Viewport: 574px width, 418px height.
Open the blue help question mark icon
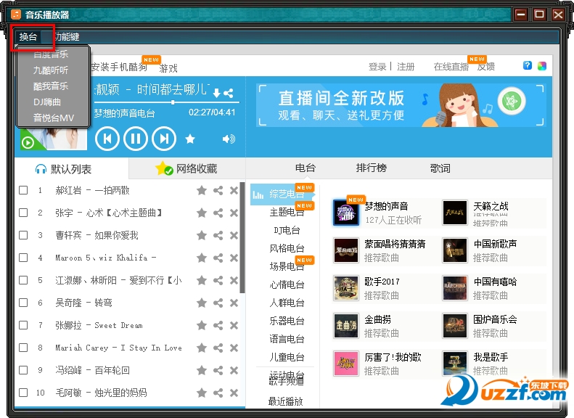coord(528,65)
